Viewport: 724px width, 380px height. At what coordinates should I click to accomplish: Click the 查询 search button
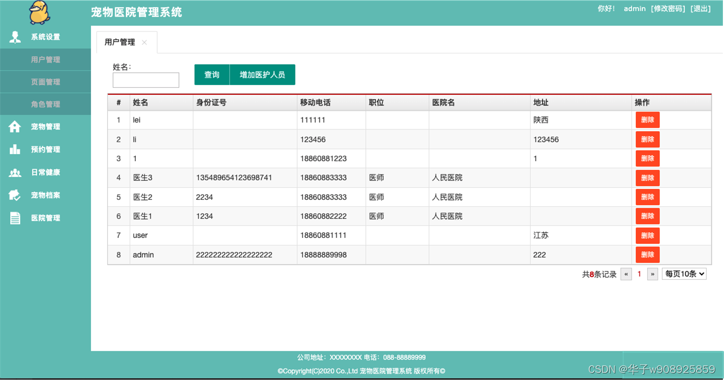(212, 75)
